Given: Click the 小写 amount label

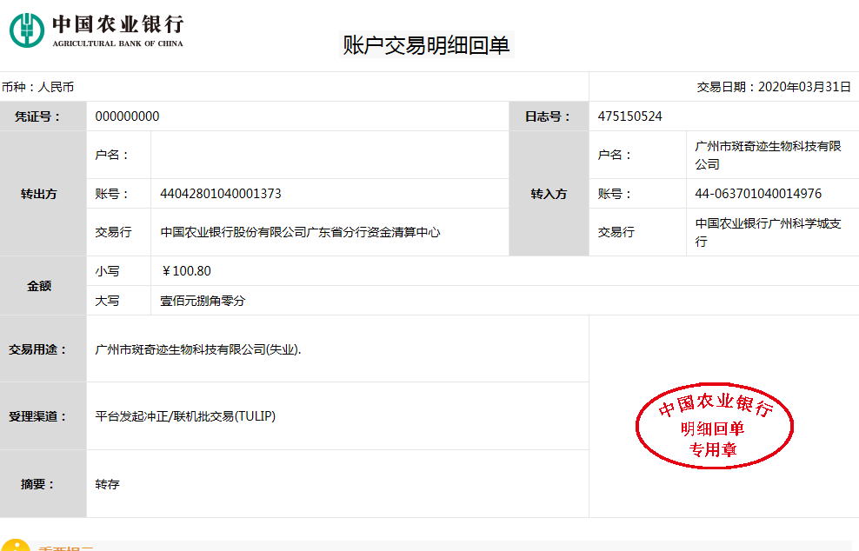Looking at the screenshot, I should (x=108, y=271).
